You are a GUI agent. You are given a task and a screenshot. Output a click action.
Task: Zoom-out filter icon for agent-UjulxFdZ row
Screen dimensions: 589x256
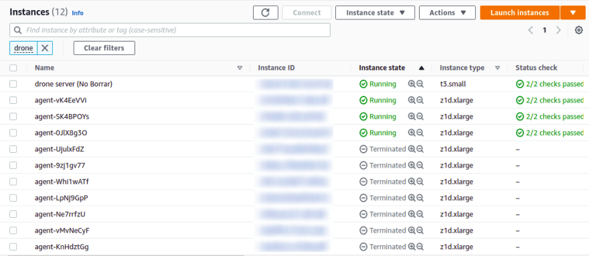420,149
